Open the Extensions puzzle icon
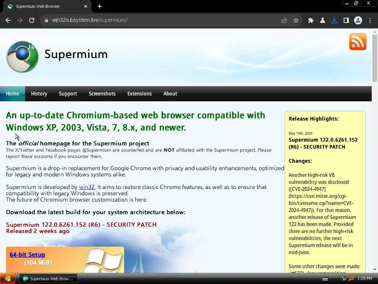378x284 pixels. tap(311, 21)
